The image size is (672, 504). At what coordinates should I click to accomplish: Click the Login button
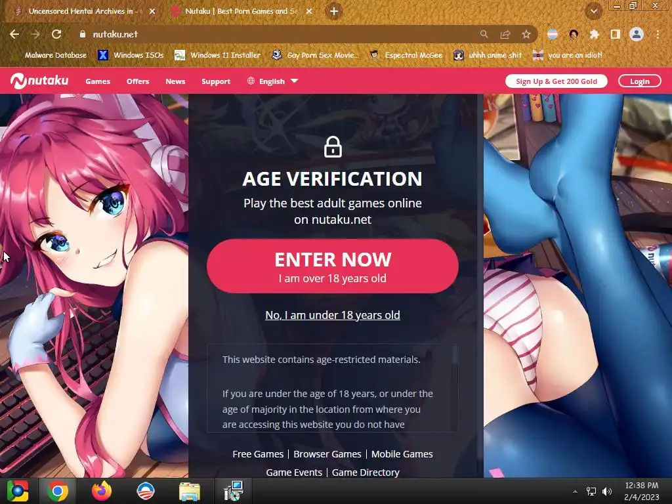(x=639, y=81)
